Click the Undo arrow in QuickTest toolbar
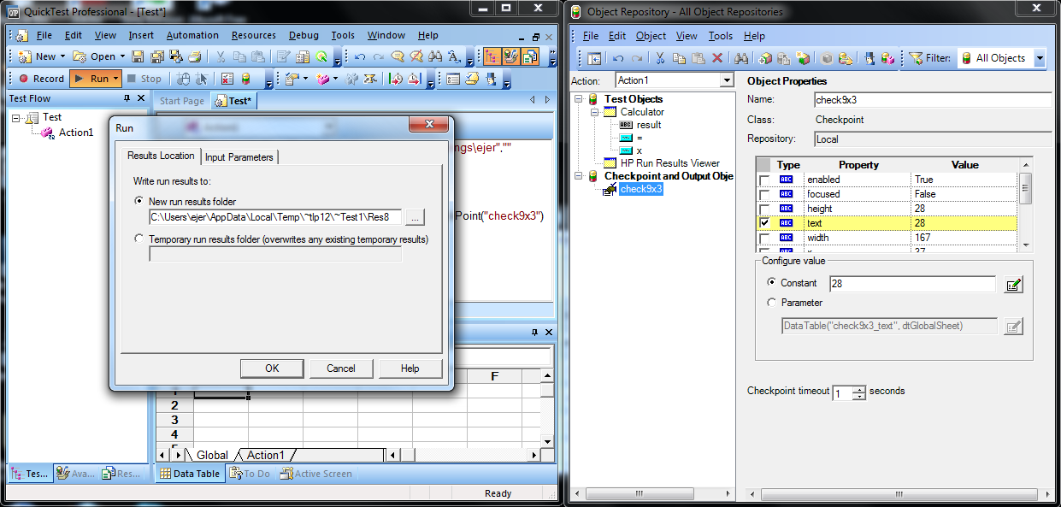The height and width of the screenshot is (507, 1061). tap(360, 57)
